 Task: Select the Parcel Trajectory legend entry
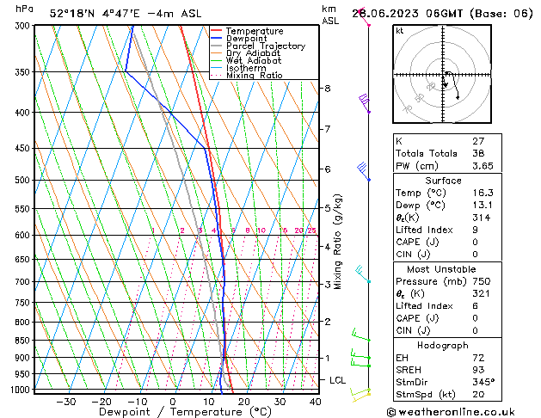click(265, 46)
